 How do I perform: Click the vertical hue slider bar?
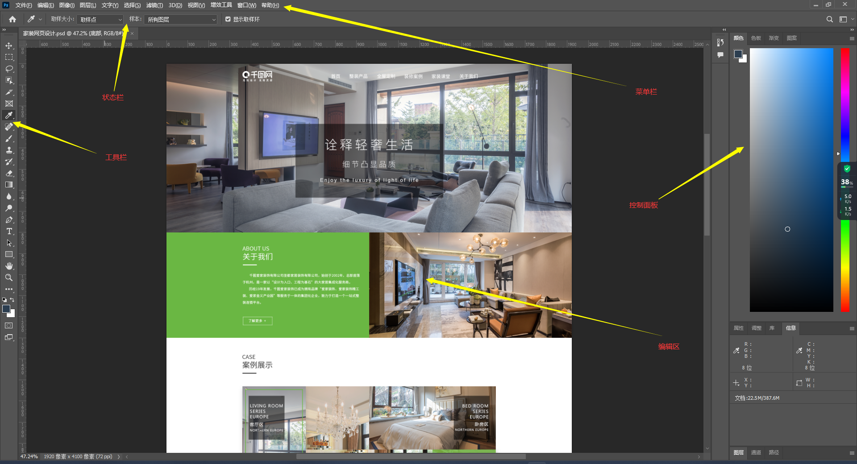845,180
